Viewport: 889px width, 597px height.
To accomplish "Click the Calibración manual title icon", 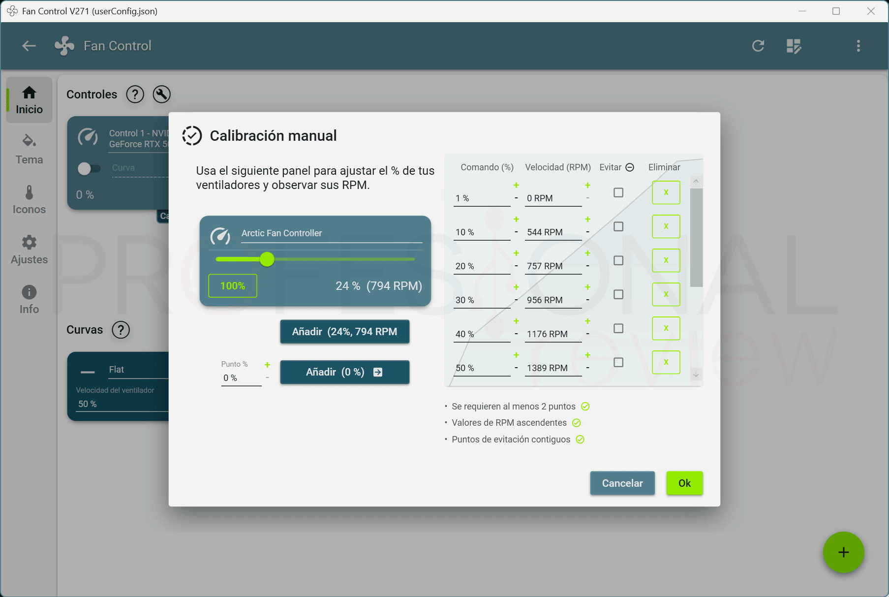I will tap(192, 136).
